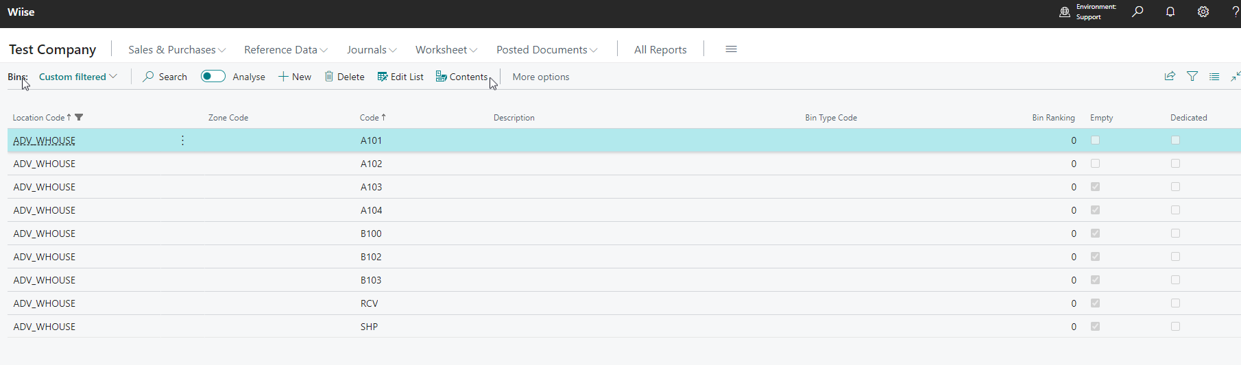Click the hamburger menu after All Reports
Screen dimensions: 1241x365
click(x=731, y=49)
